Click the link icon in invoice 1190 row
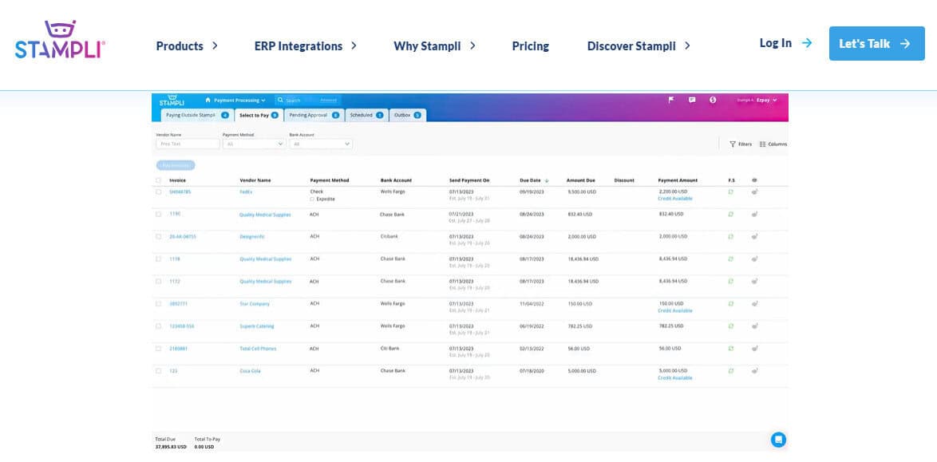The height and width of the screenshot is (462, 937). pos(755,214)
